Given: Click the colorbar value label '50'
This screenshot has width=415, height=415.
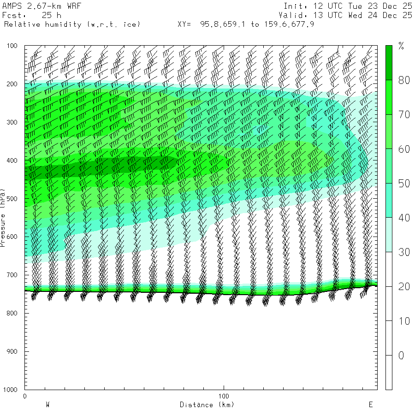Looking at the screenshot, I should coord(404,184).
